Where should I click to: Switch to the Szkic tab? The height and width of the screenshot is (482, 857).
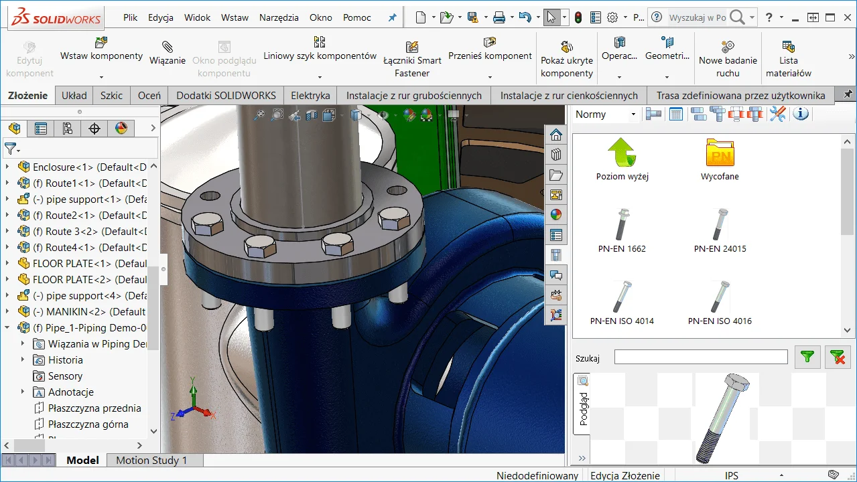111,95
